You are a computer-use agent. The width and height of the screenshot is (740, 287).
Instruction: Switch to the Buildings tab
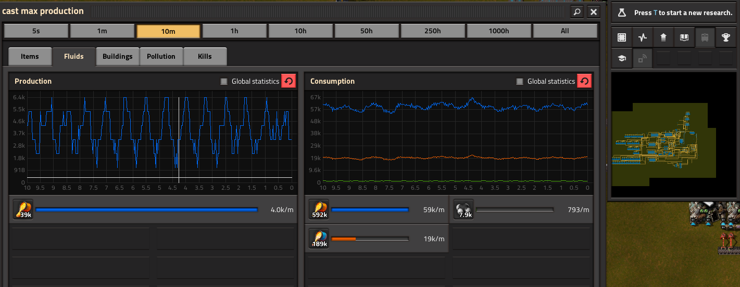118,57
